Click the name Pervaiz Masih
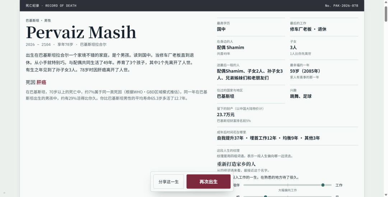The image size is (388, 197). click(81, 32)
